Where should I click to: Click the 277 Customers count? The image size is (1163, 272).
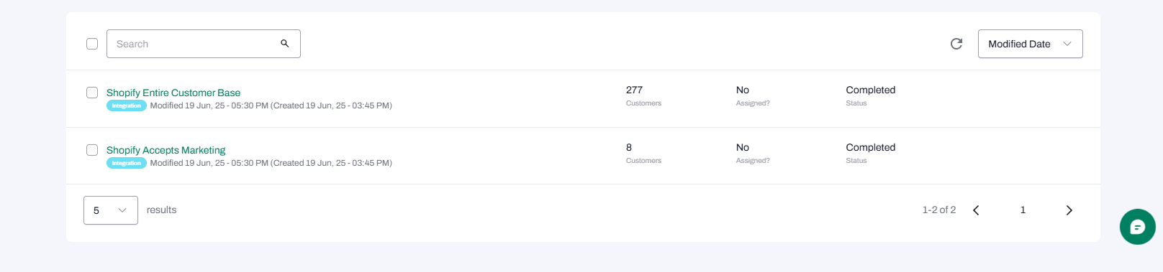tap(634, 90)
